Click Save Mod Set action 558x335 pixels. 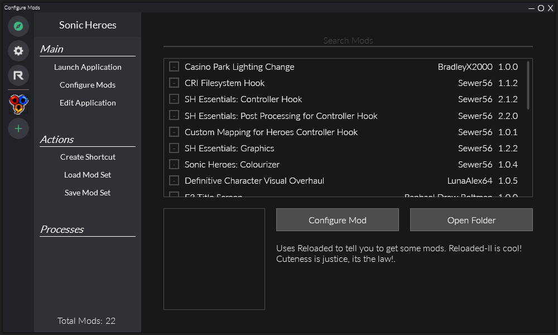point(88,193)
